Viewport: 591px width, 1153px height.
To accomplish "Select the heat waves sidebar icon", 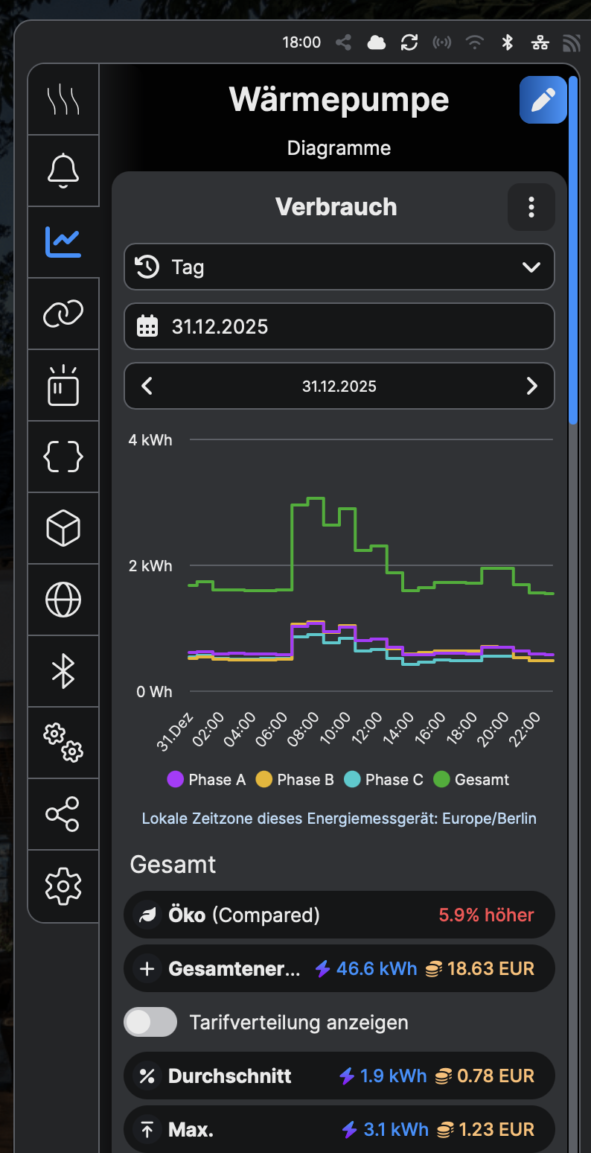I will [63, 99].
